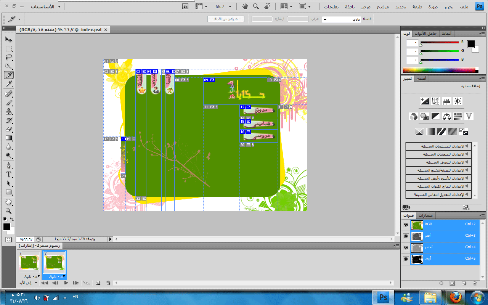Add a Curves adjustment from the panel
This screenshot has width=488, height=305.
[435, 101]
